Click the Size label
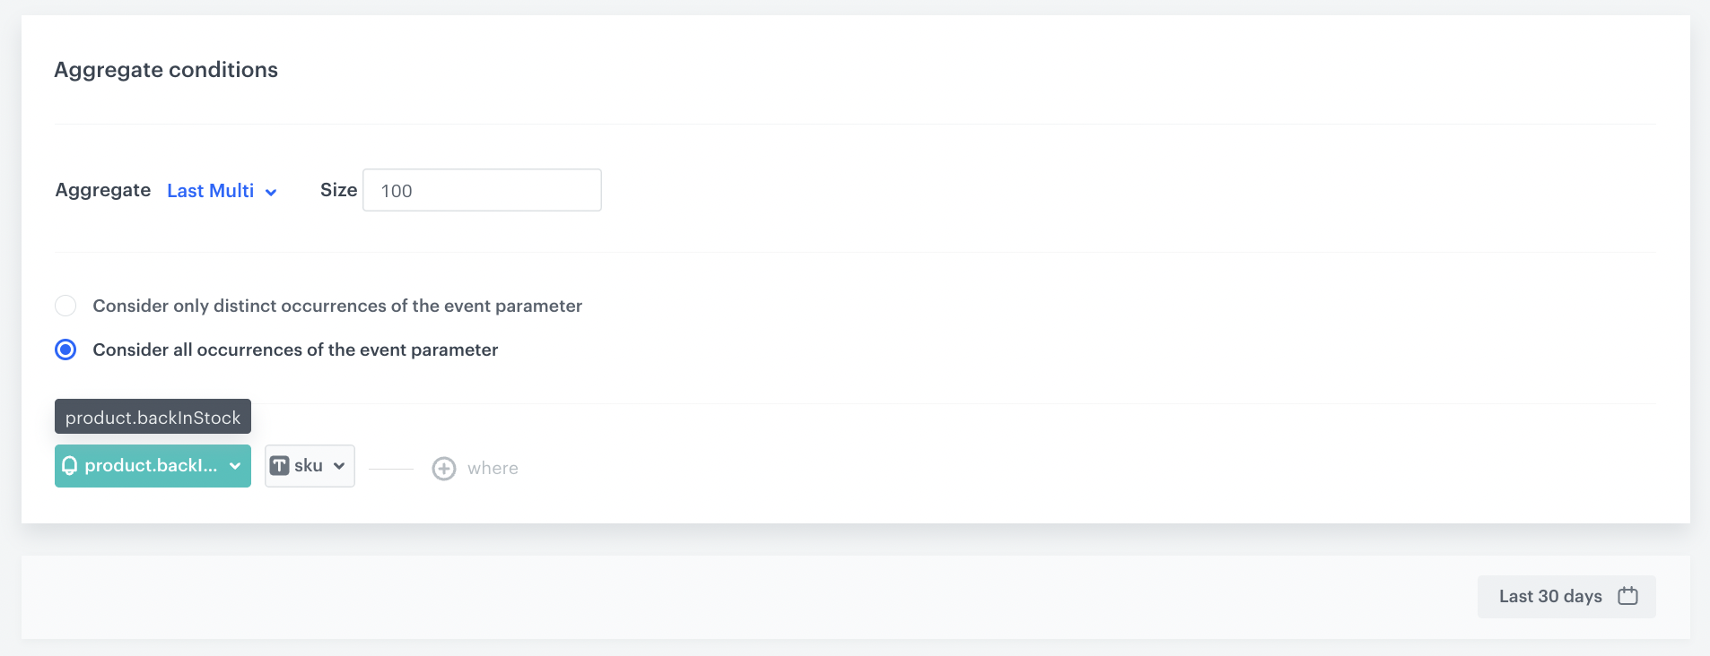Screen dimensions: 1710x656 point(338,190)
